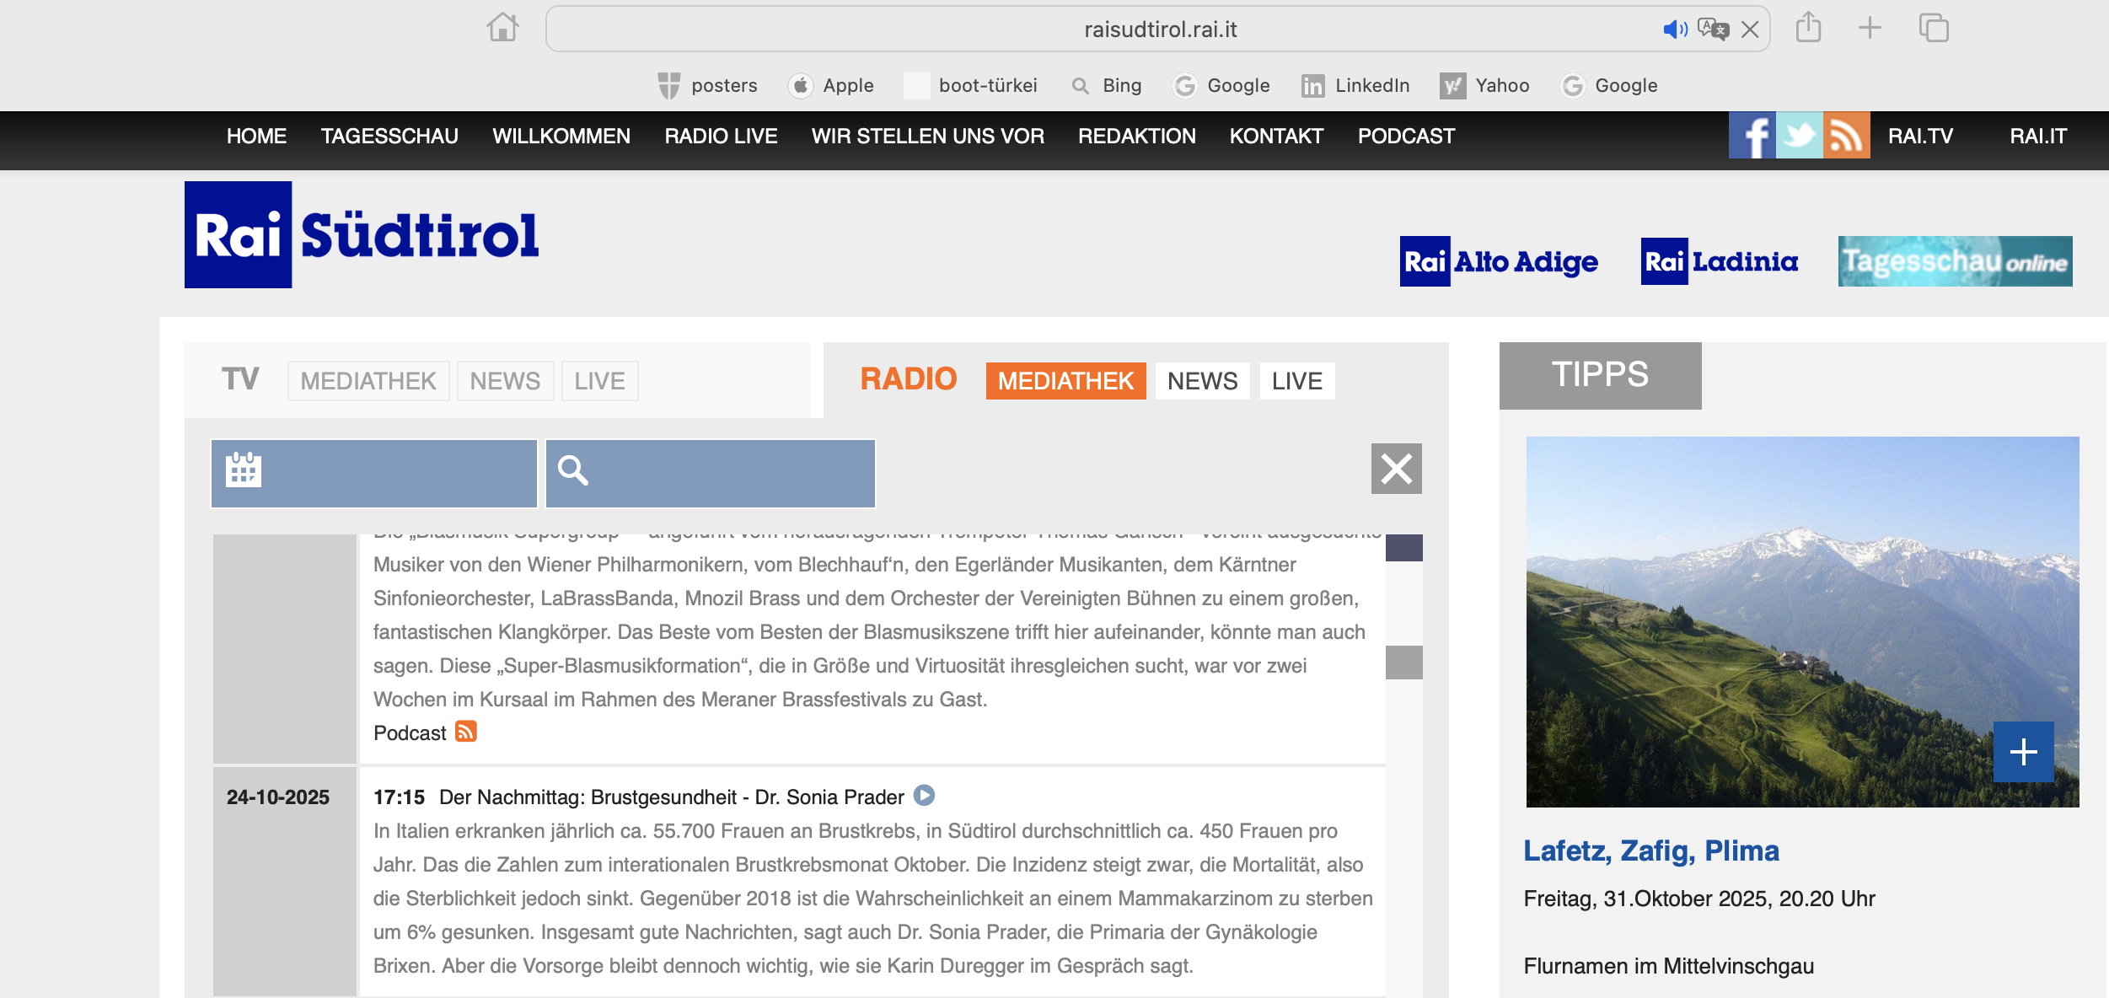2109x998 pixels.
Task: Open the TAGESSCHAU menu item
Action: point(389,136)
